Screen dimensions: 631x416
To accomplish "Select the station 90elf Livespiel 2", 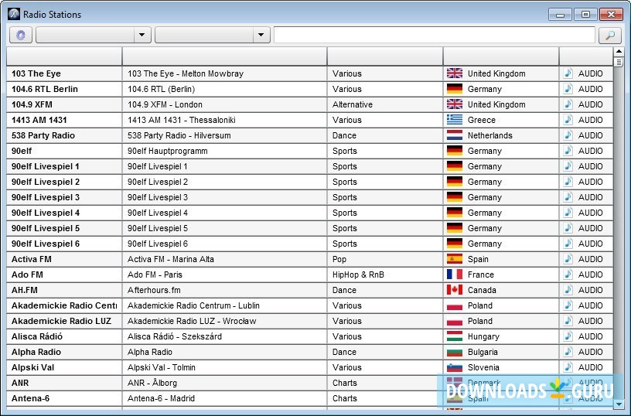I will (x=46, y=182).
